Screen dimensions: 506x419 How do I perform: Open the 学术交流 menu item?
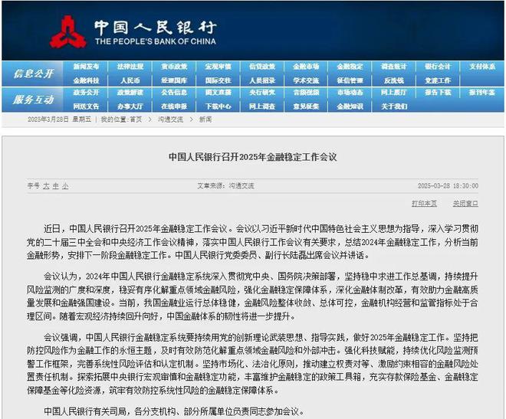pyautogui.click(x=306, y=80)
